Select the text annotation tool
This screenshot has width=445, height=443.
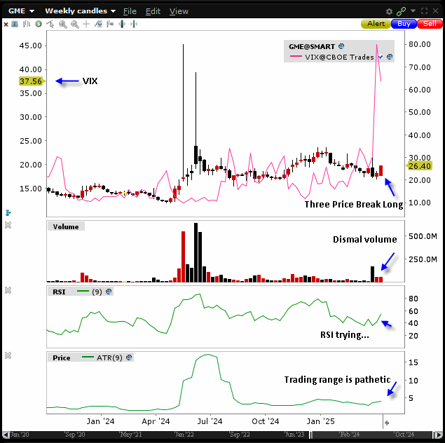(x=15, y=24)
